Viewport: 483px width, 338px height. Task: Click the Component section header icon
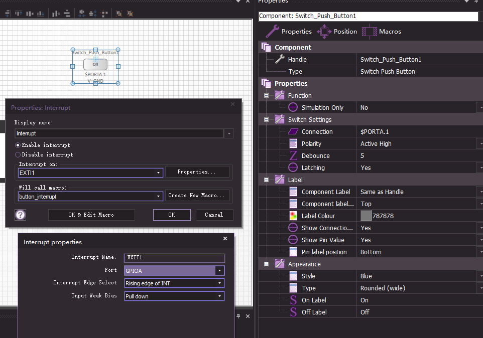pos(266,47)
